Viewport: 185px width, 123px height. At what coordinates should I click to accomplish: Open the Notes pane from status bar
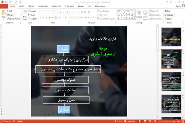tap(118, 121)
